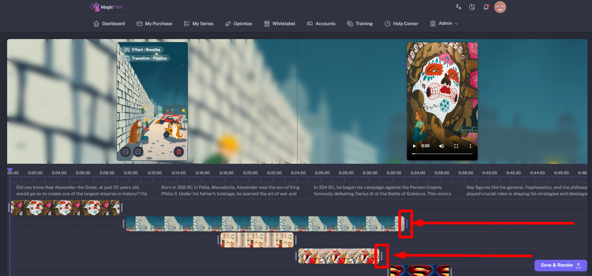Open the language translation icon

pyautogui.click(x=458, y=7)
